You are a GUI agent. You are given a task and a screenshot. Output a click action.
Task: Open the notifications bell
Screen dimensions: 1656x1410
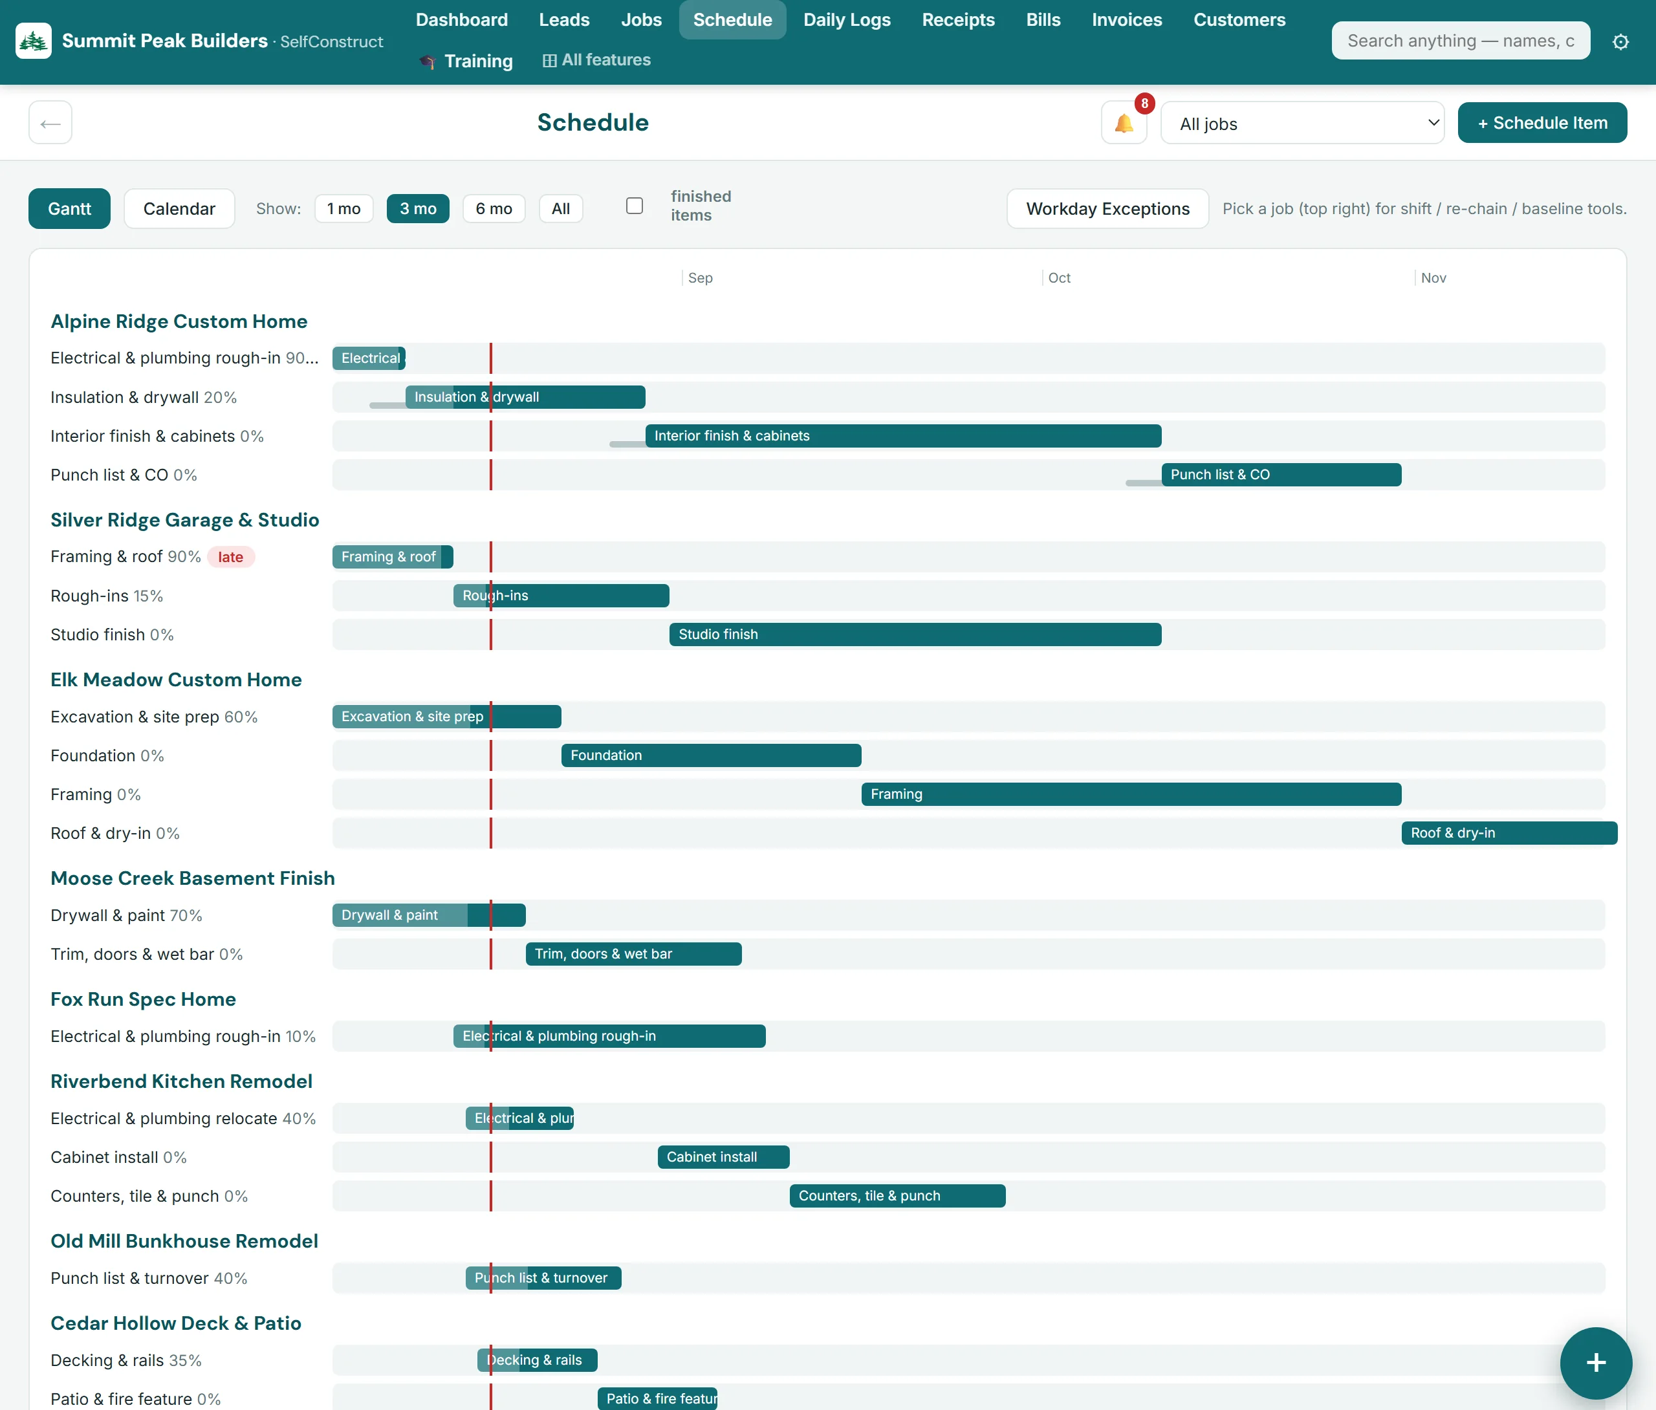(x=1124, y=123)
